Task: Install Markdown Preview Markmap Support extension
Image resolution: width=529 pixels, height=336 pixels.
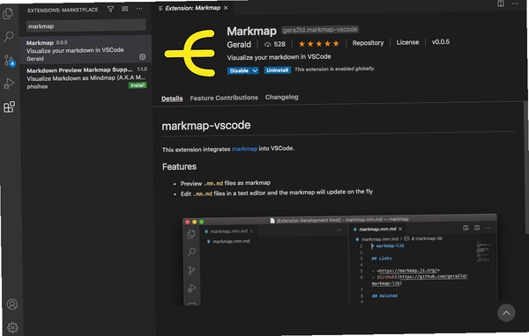Action: tap(138, 85)
